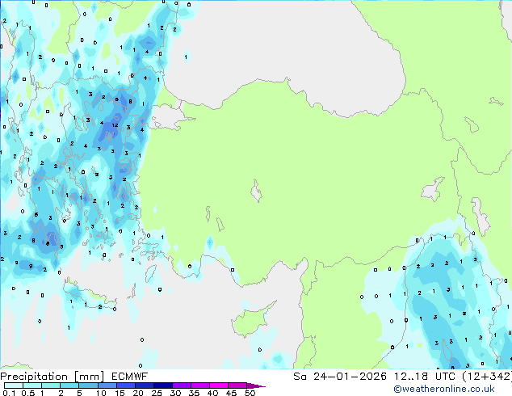Viewport: 512px width, 396px height.
Task: Click the legend swatch between 40 and 45
Action: tap(219, 385)
